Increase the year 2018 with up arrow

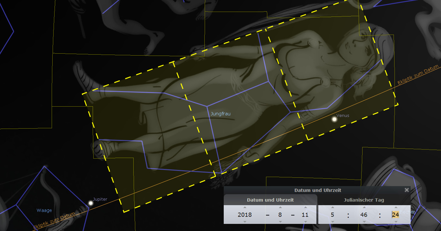pyautogui.click(x=245, y=207)
